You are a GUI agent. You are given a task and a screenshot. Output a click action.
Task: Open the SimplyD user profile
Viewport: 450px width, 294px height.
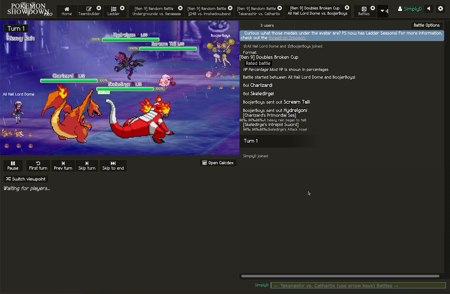[410, 9]
